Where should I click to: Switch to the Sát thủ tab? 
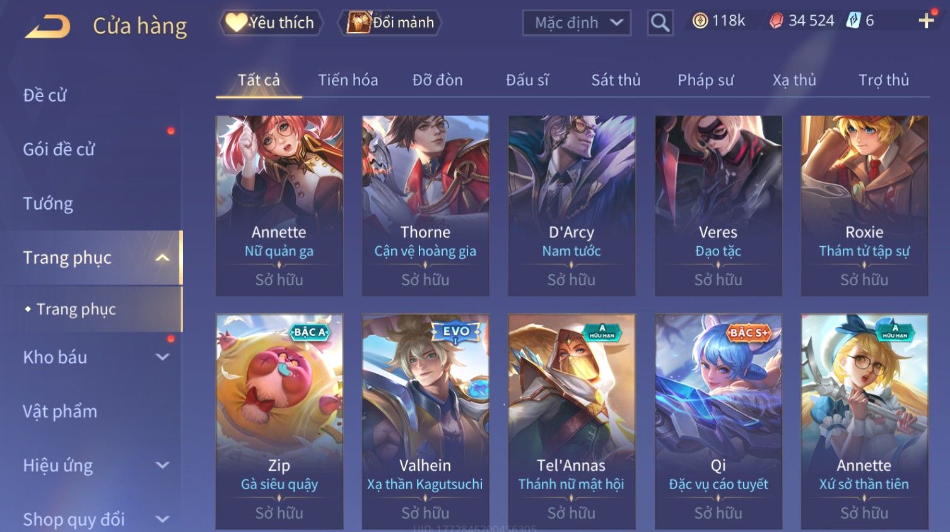click(616, 80)
